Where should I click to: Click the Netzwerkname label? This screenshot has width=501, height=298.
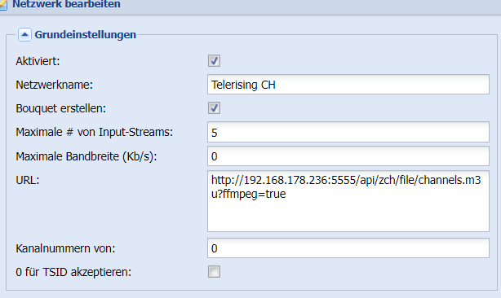pyautogui.click(x=55, y=85)
